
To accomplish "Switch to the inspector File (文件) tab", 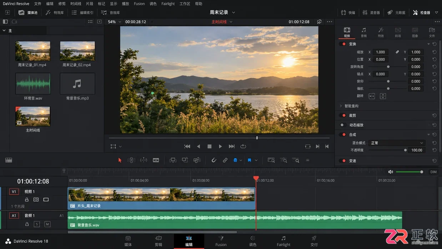I will (432, 32).
